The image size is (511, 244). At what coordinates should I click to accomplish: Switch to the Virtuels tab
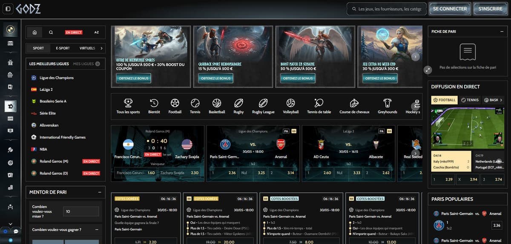click(87, 48)
